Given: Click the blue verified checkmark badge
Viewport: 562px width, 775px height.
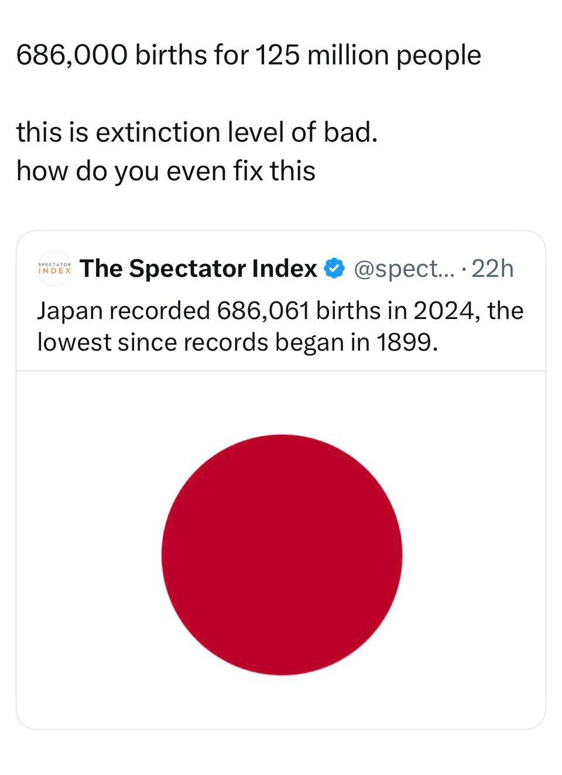Looking at the screenshot, I should click(x=334, y=269).
